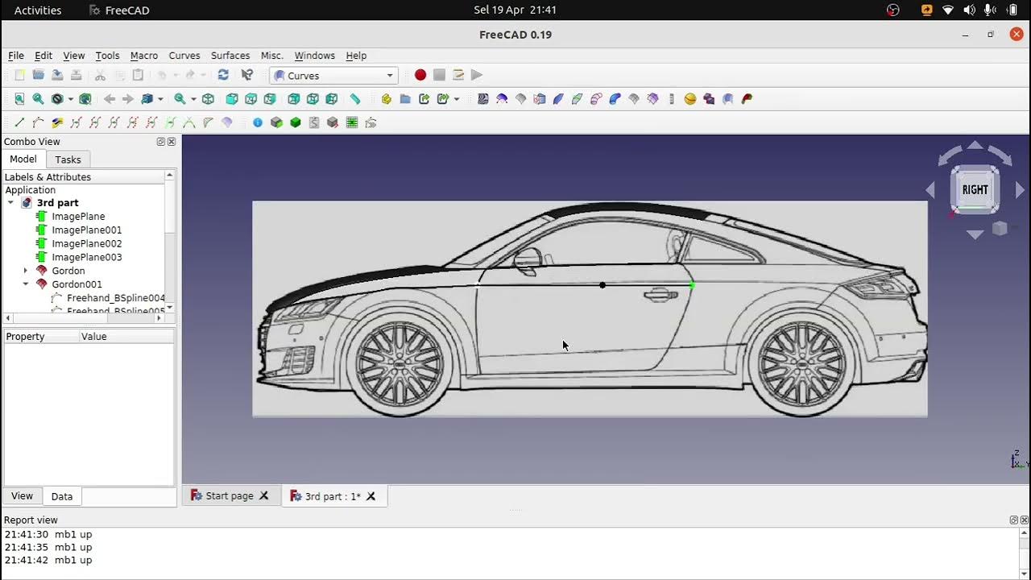
Task: Set the Front view icon
Action: 232,99
